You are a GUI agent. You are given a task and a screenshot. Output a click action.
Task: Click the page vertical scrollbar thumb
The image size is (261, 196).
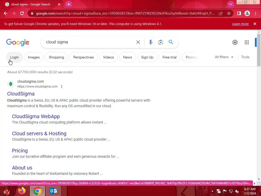(x=259, y=50)
